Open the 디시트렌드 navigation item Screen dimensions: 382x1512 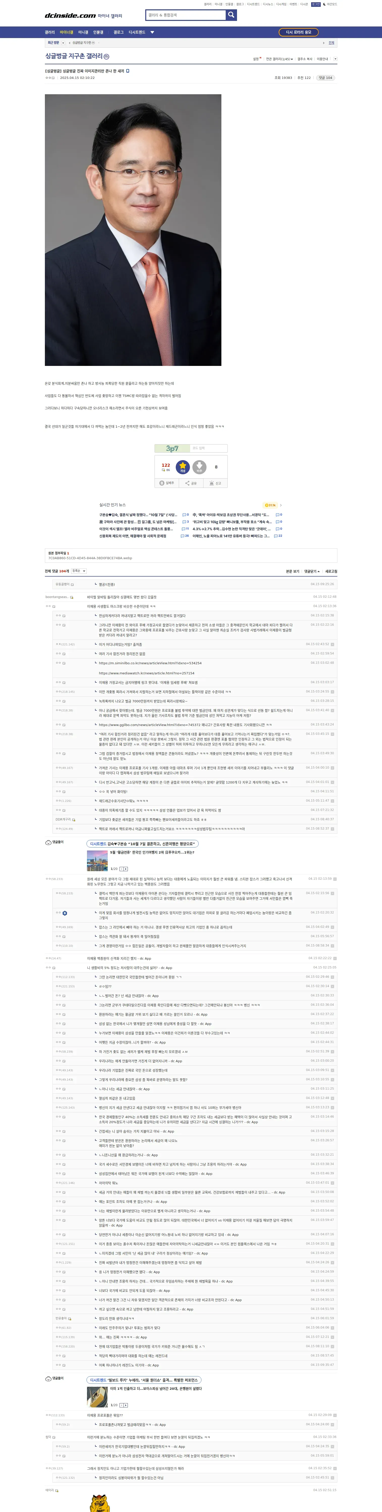click(137, 32)
